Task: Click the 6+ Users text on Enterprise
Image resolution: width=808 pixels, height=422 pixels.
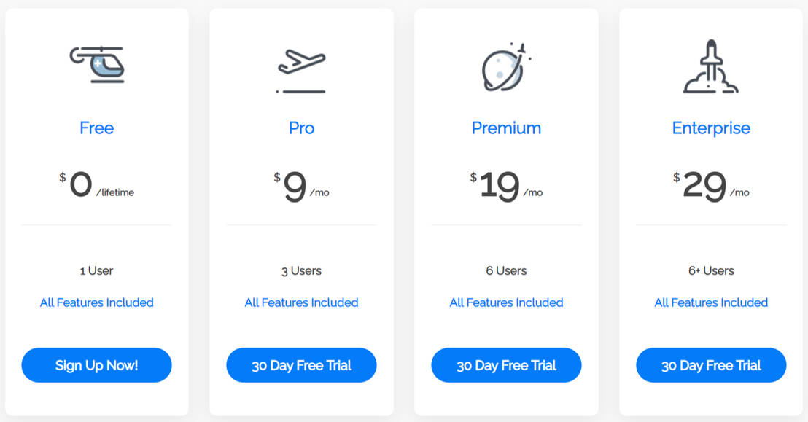Action: click(x=711, y=270)
